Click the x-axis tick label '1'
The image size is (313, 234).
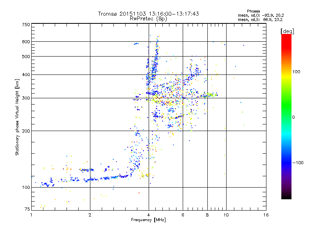(31, 215)
